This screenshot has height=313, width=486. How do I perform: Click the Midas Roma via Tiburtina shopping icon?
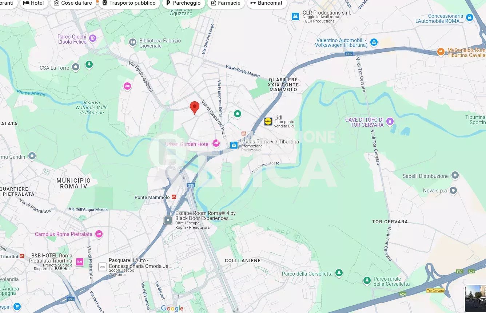click(x=234, y=145)
